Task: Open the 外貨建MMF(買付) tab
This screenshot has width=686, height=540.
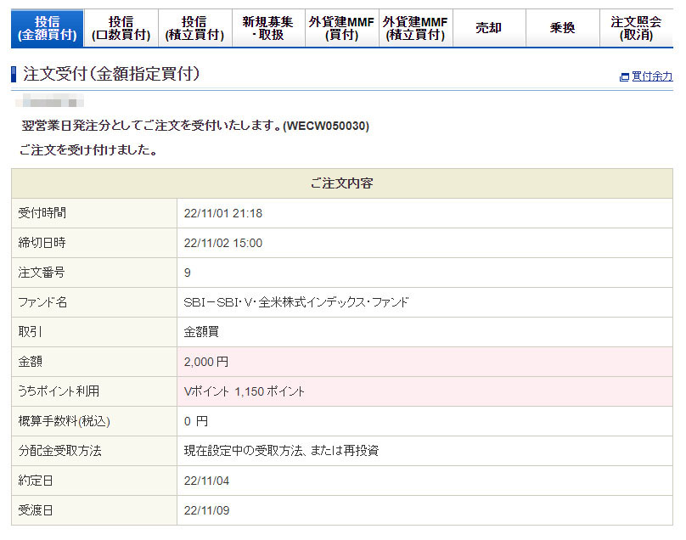Action: 341,28
